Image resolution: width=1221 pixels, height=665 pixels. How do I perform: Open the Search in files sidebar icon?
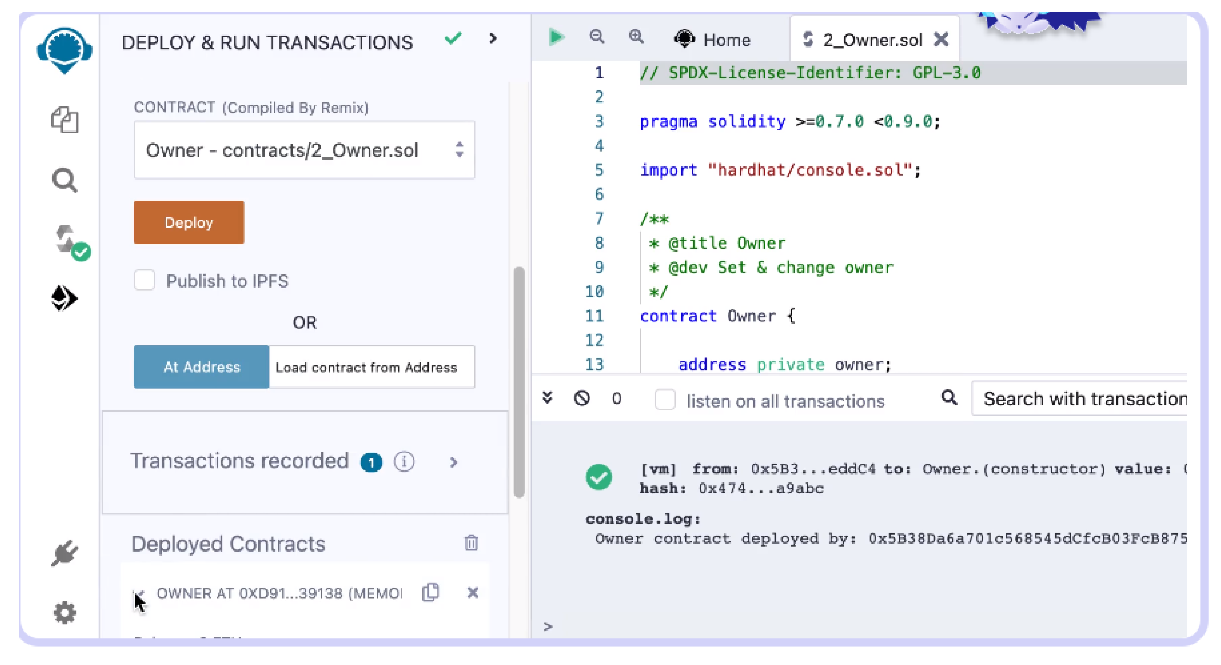[64, 180]
